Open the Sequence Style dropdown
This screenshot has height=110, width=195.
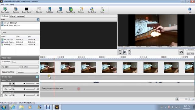point(27,72)
